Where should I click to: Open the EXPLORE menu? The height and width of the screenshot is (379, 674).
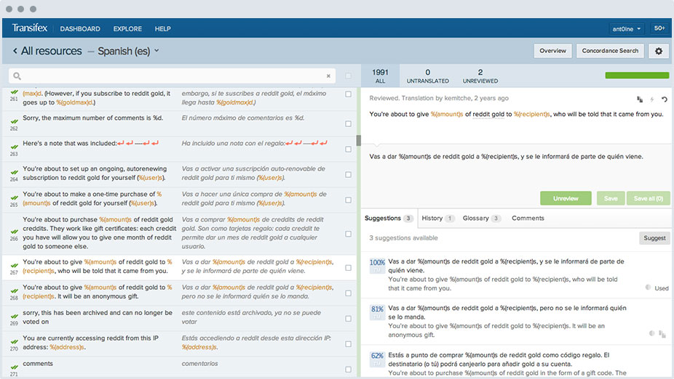[x=127, y=29]
